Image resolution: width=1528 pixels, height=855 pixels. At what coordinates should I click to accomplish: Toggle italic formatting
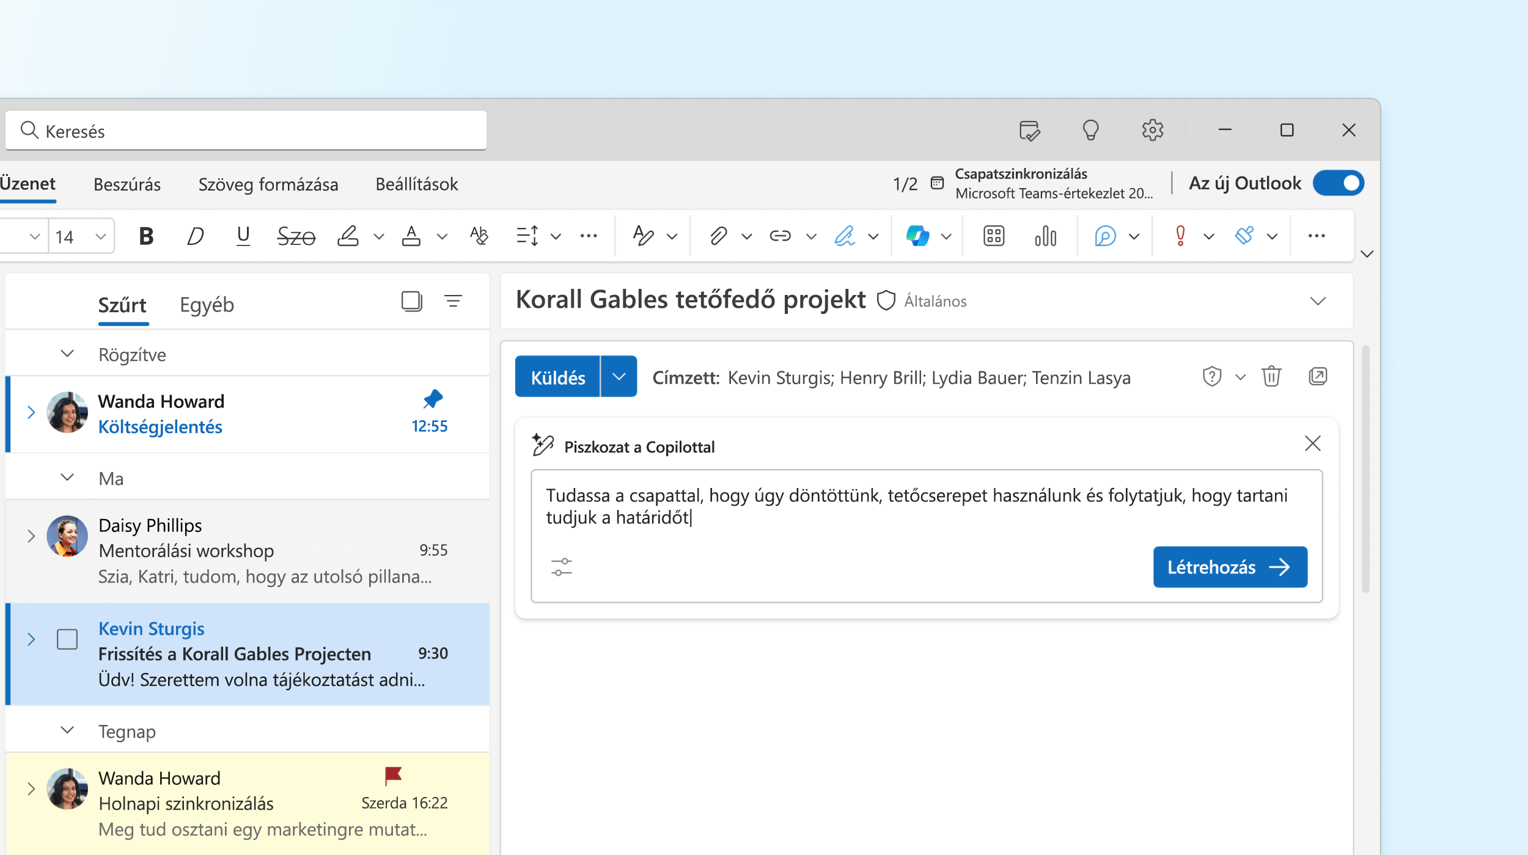pyautogui.click(x=195, y=236)
